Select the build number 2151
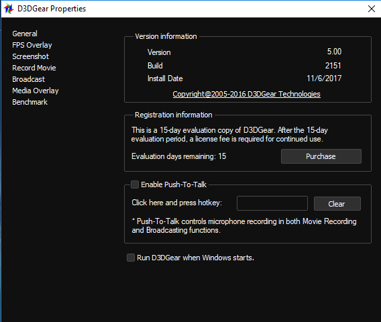 tap(333, 65)
